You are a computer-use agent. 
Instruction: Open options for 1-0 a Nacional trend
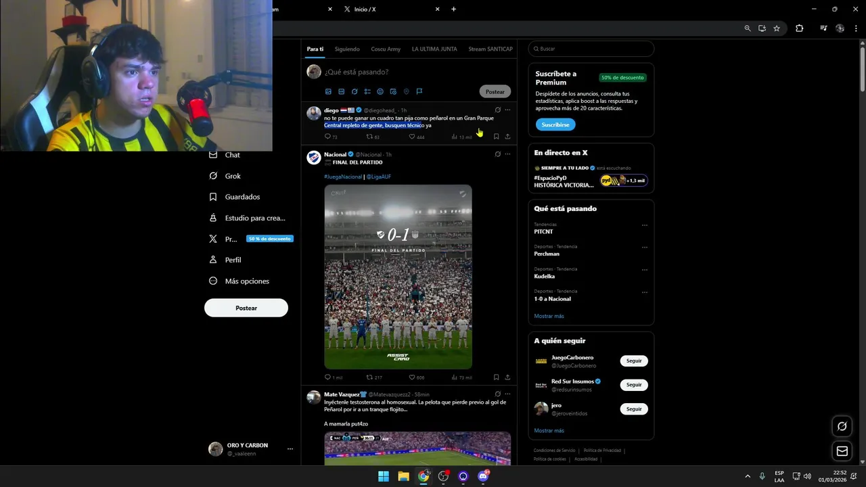click(644, 292)
